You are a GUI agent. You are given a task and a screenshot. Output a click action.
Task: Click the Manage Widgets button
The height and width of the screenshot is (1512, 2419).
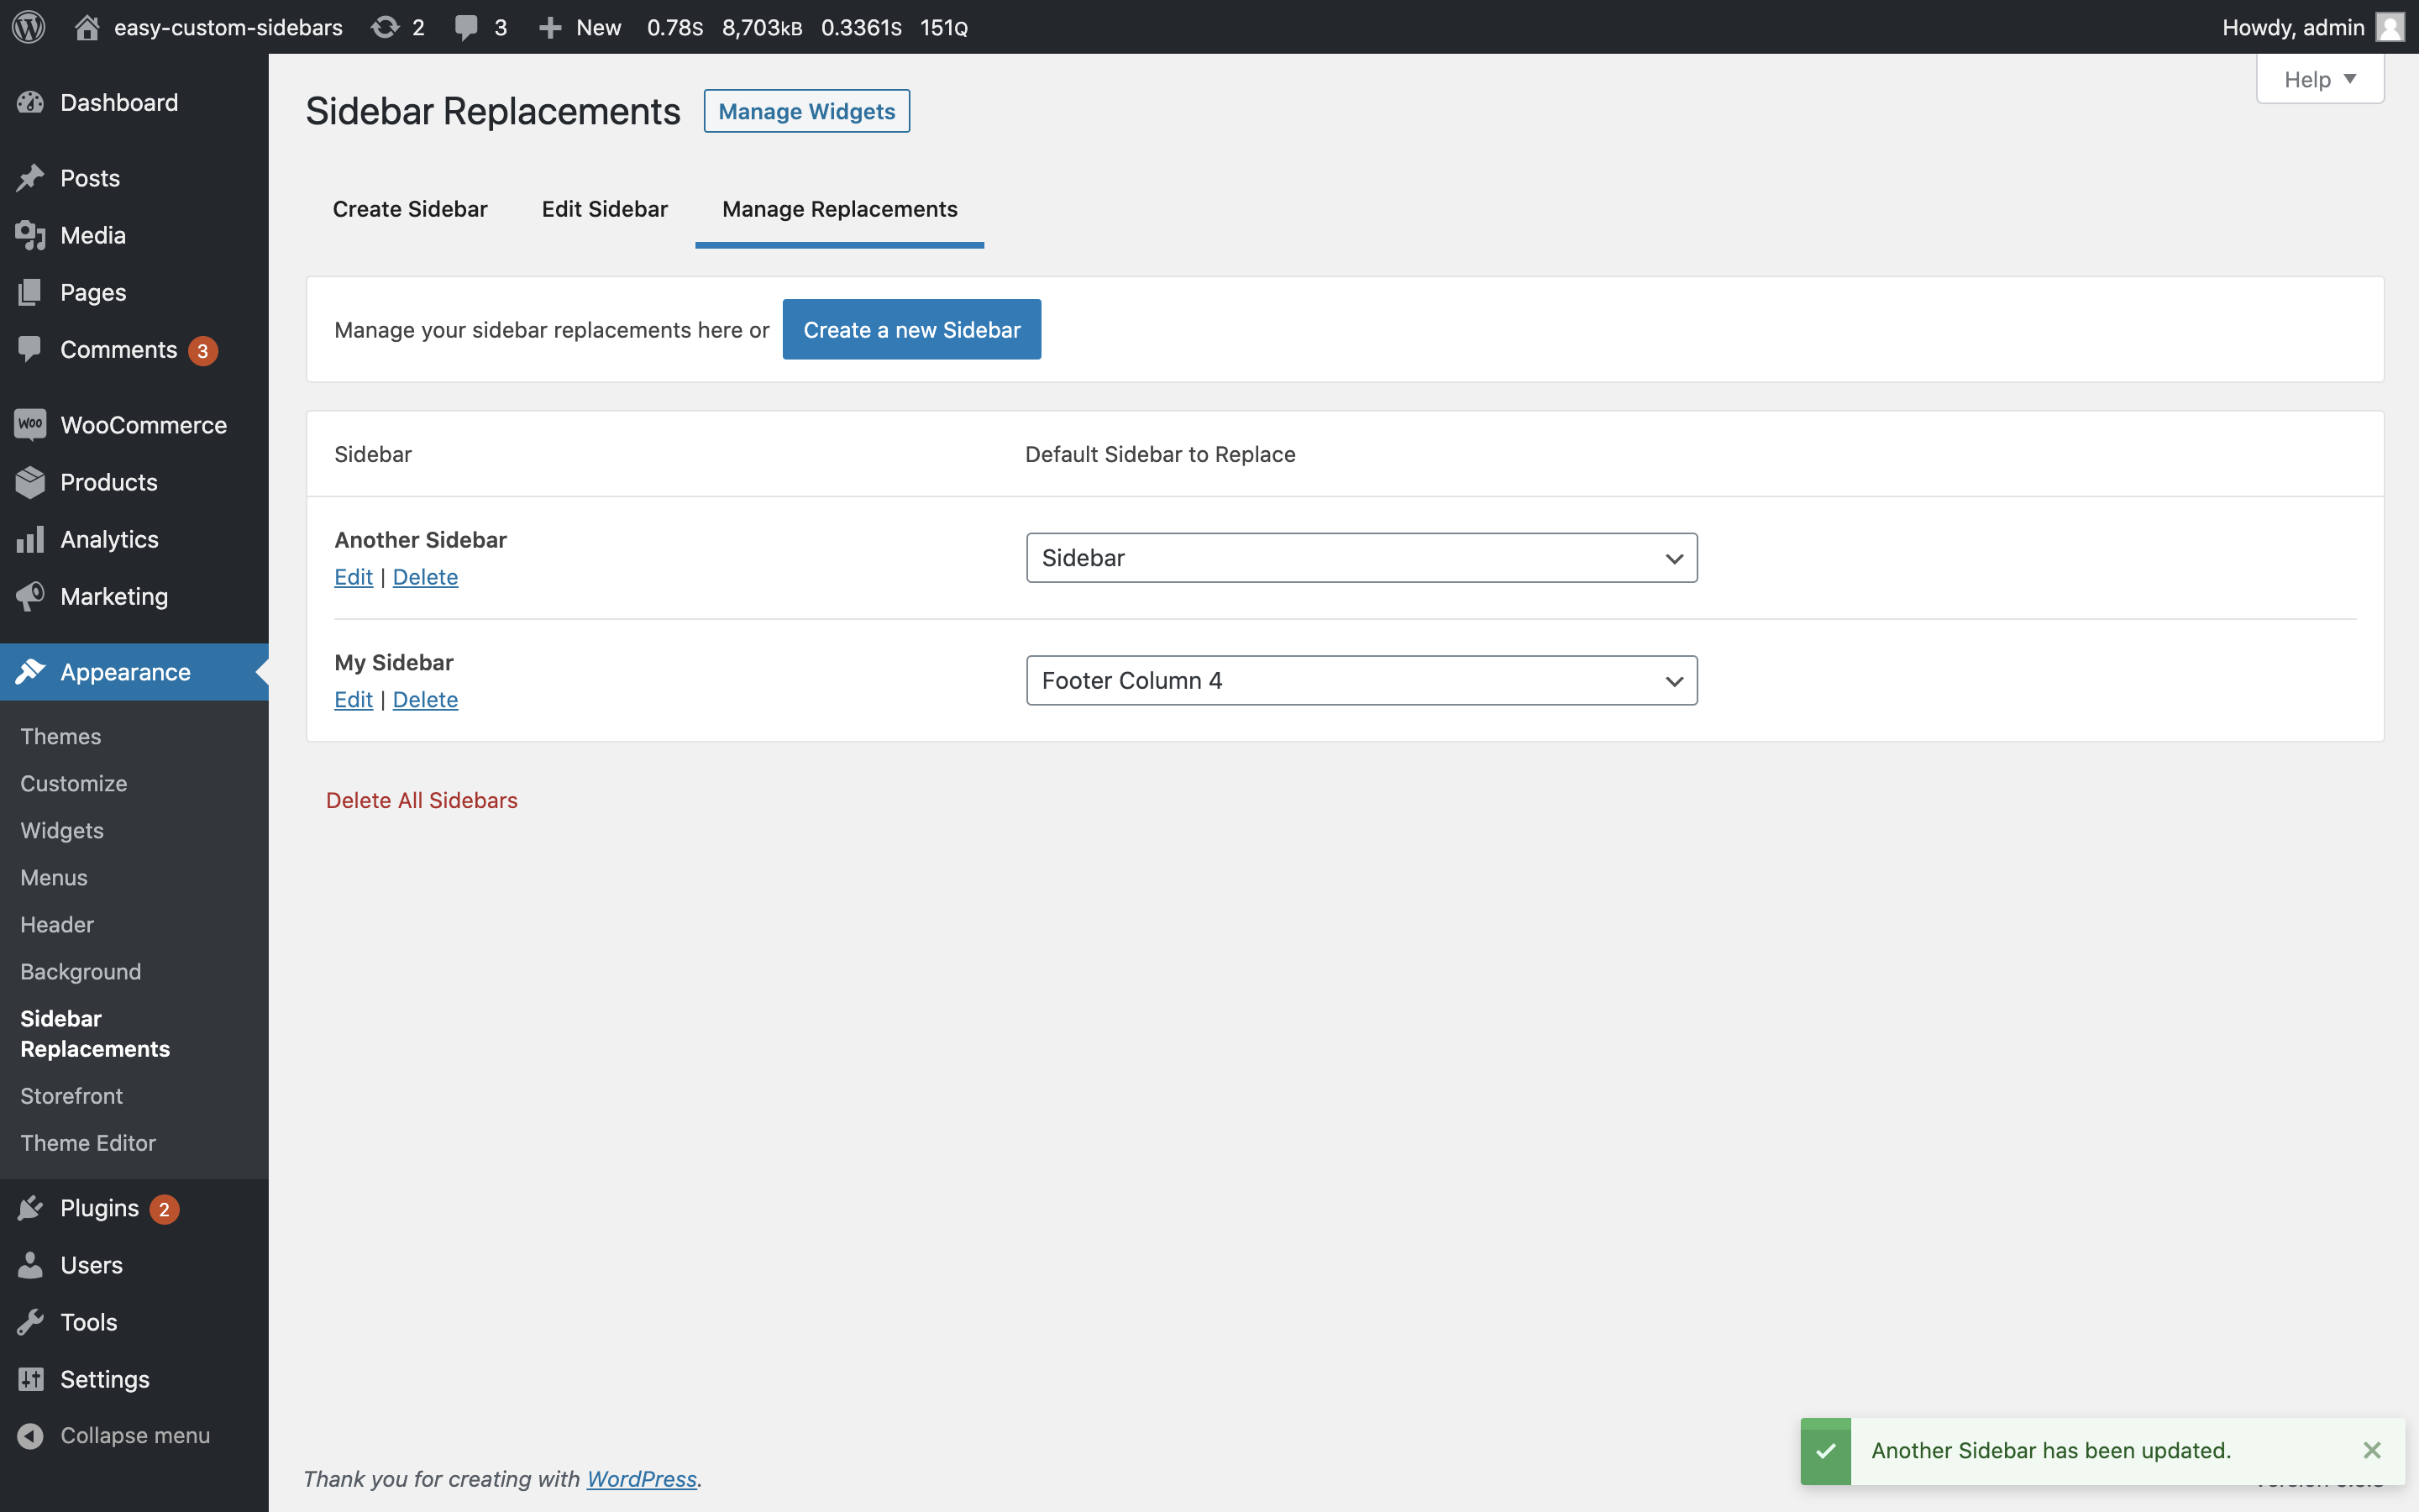pos(806,111)
